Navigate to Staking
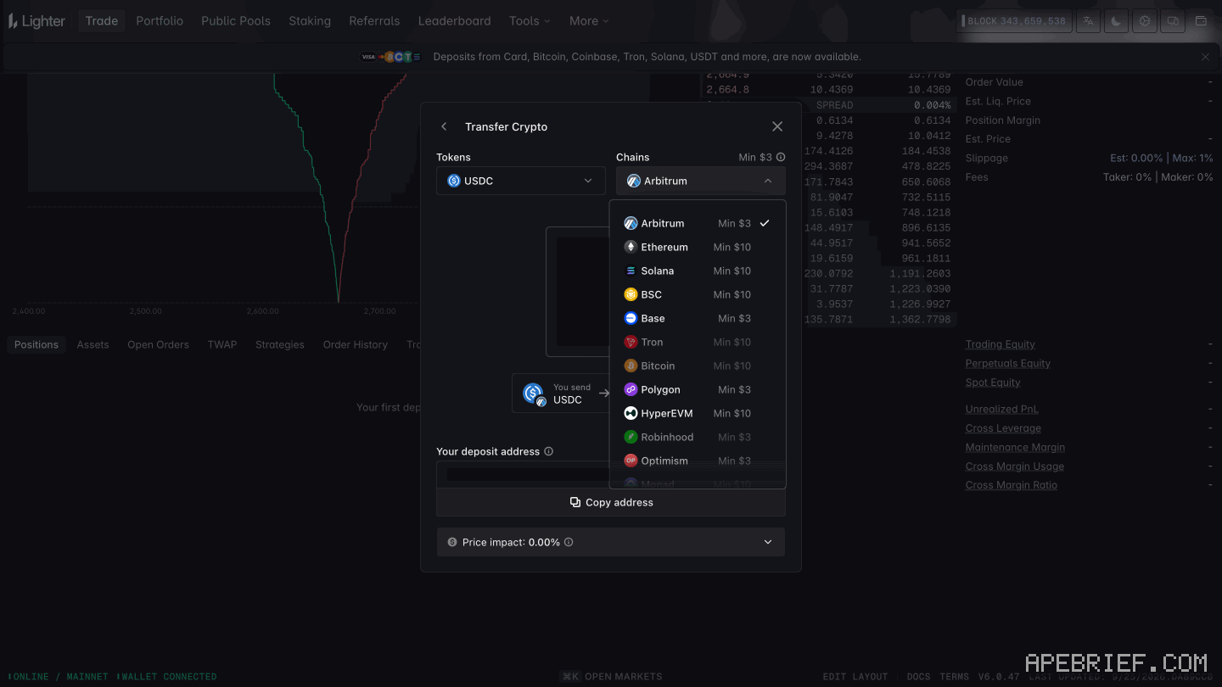The image size is (1222, 687). 310,21
